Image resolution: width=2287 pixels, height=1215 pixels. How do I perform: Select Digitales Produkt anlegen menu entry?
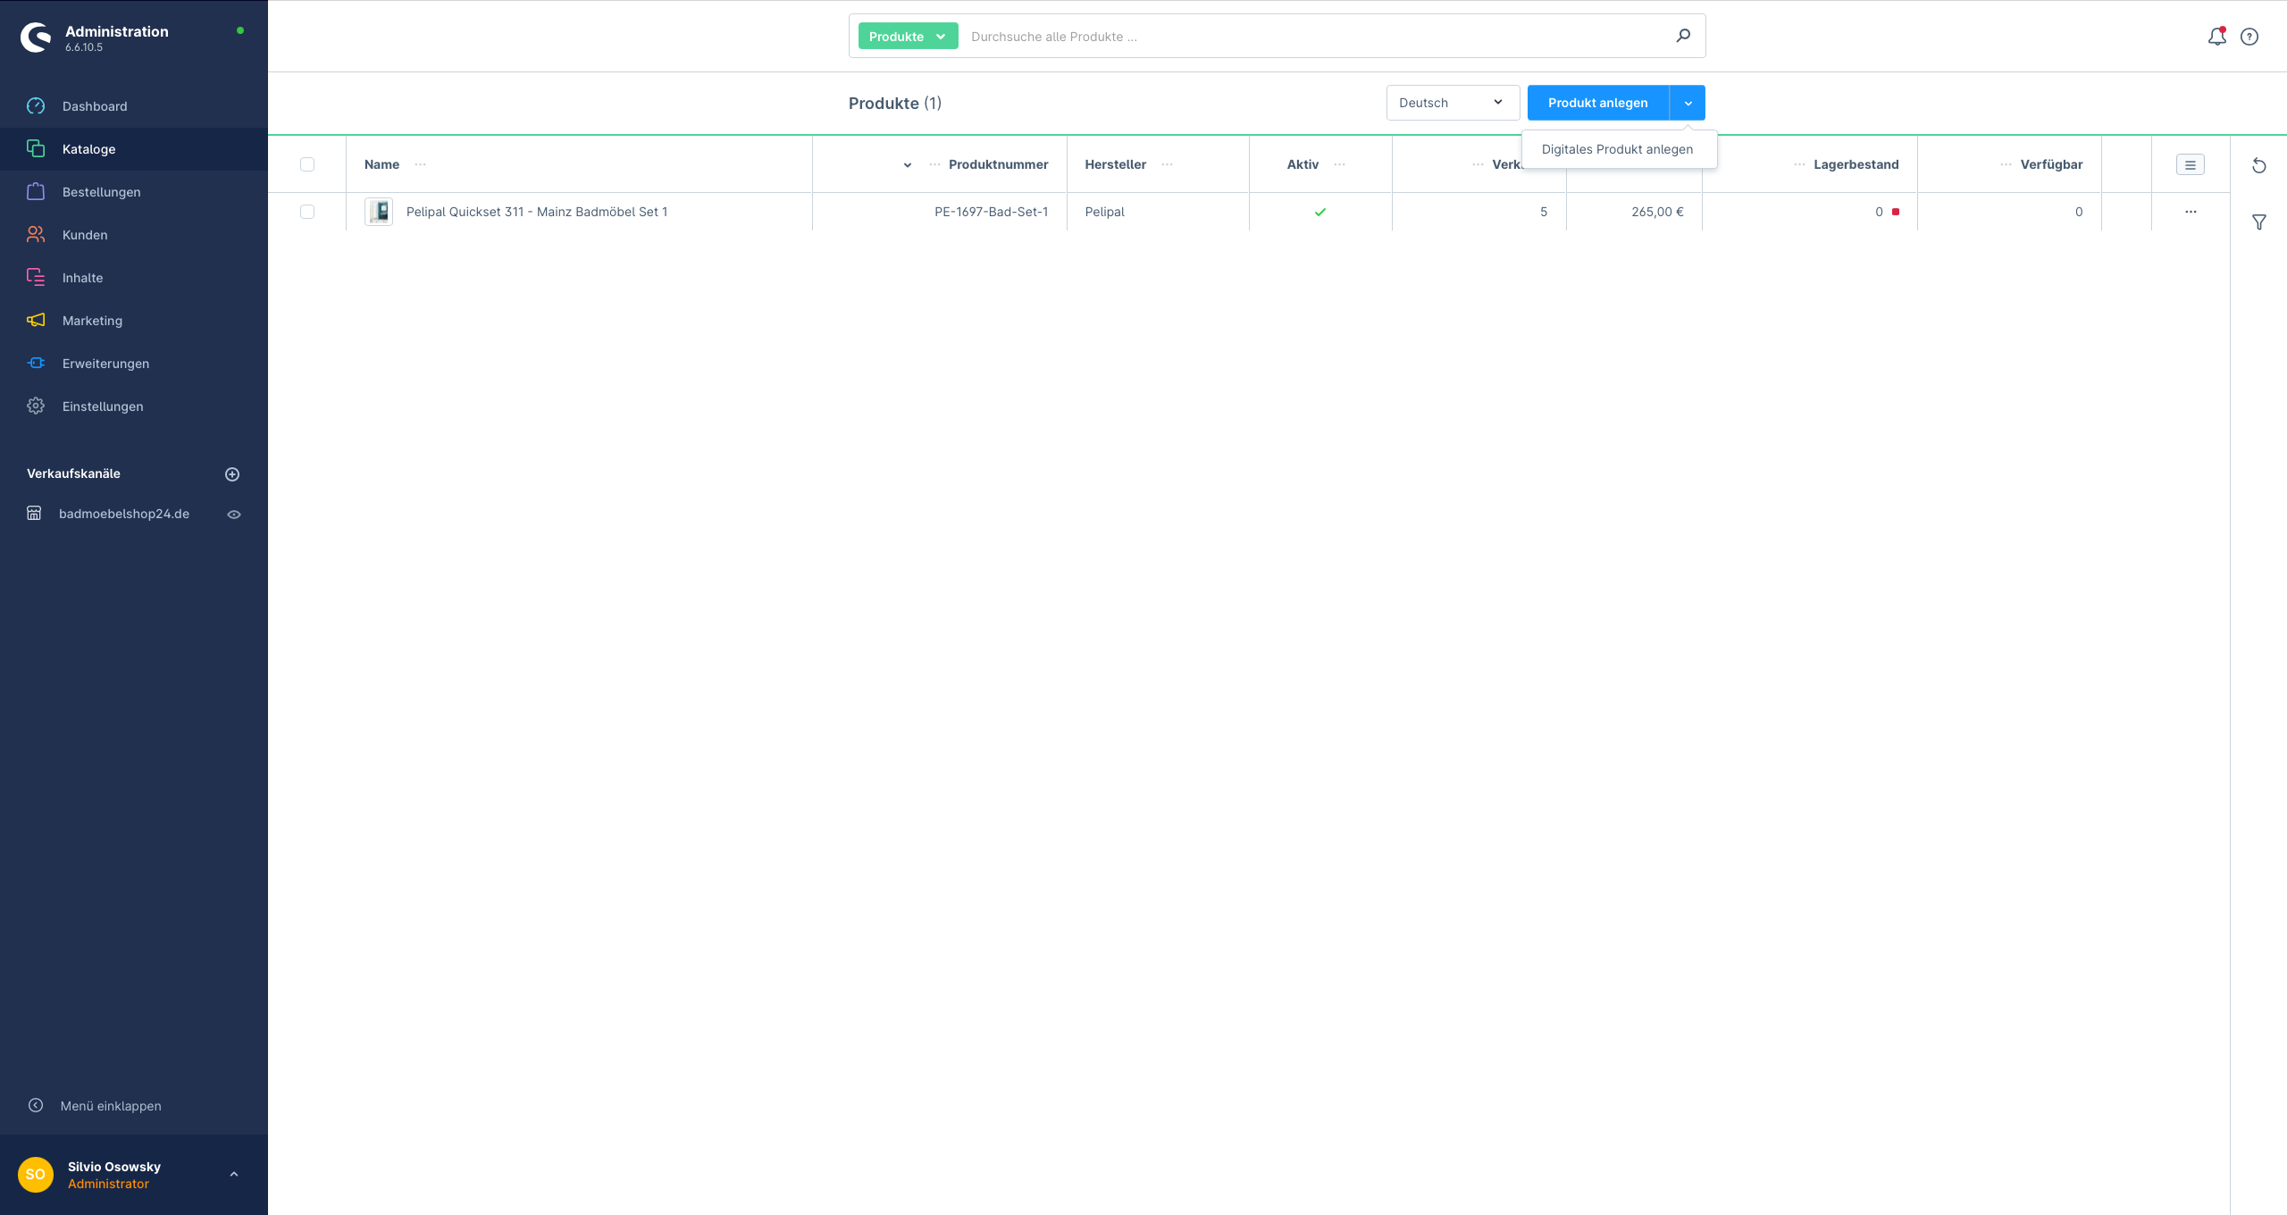[1617, 149]
